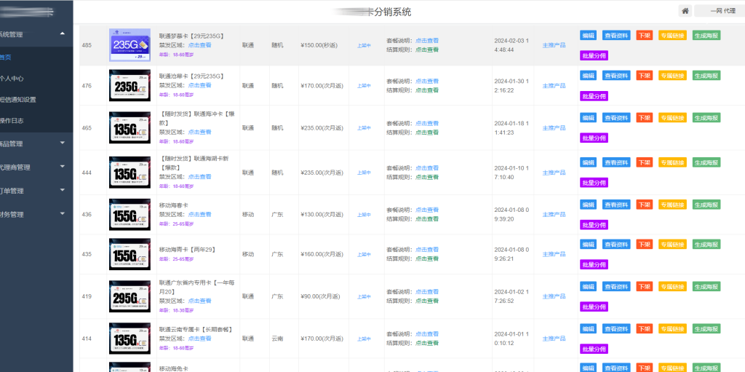Click 下架 button for product 476

[644, 76]
